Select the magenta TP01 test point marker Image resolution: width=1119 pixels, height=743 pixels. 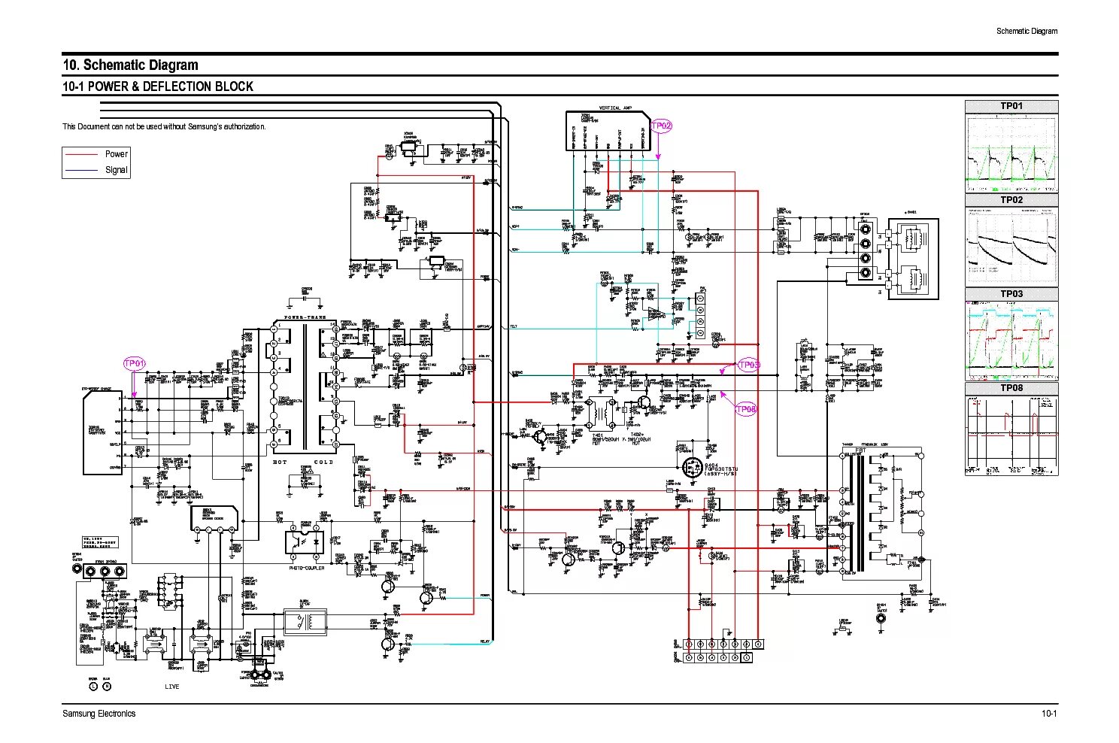click(135, 364)
